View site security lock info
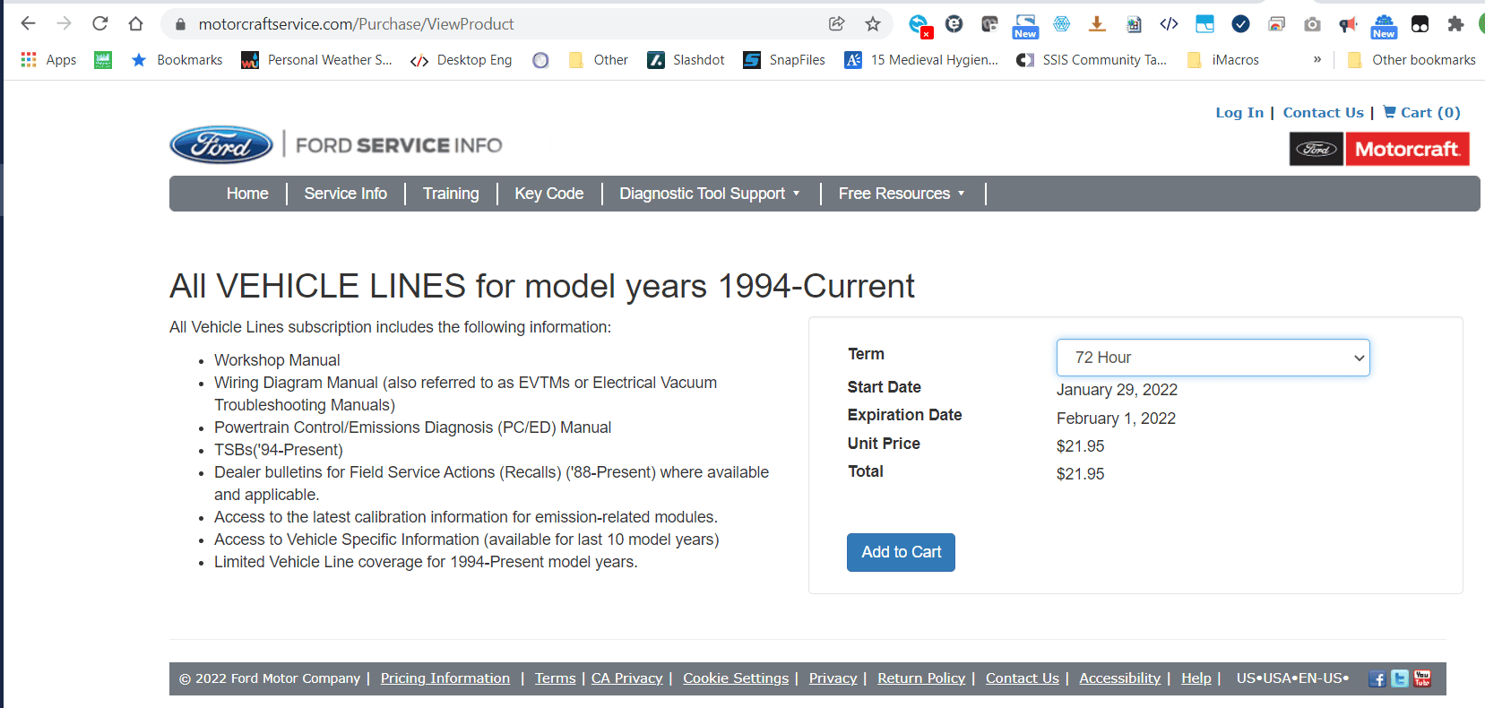The height and width of the screenshot is (708, 1485). [180, 24]
